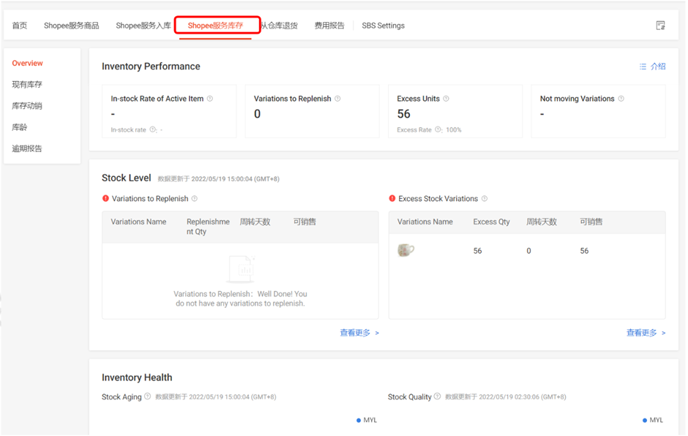Toggle MYL legend under Stock Aging

(367, 420)
